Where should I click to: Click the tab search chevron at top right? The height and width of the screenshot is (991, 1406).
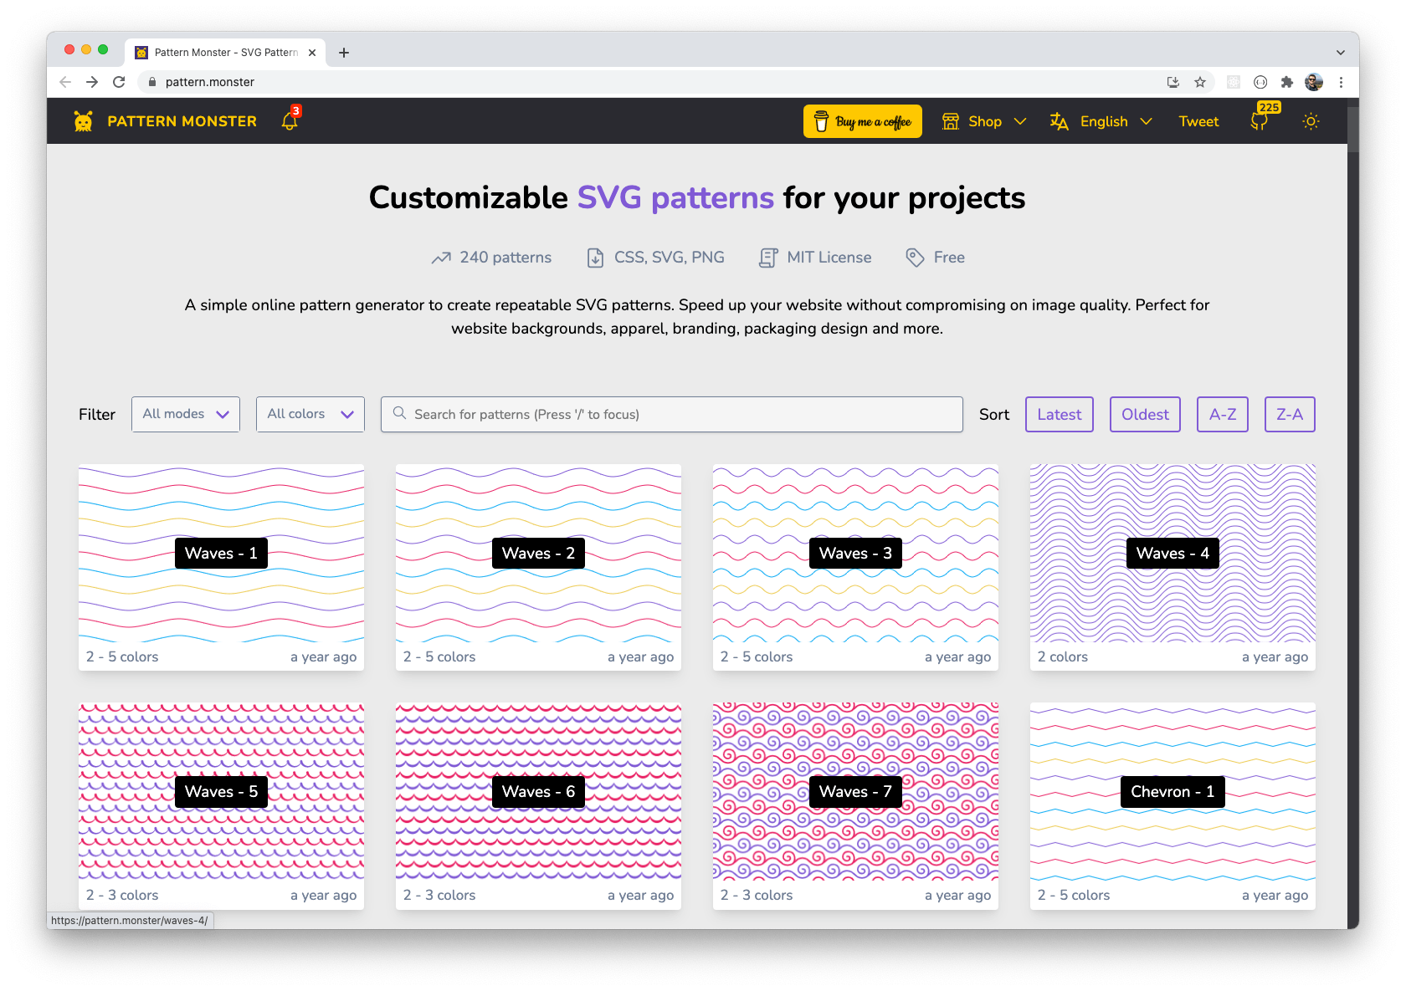pyautogui.click(x=1341, y=53)
